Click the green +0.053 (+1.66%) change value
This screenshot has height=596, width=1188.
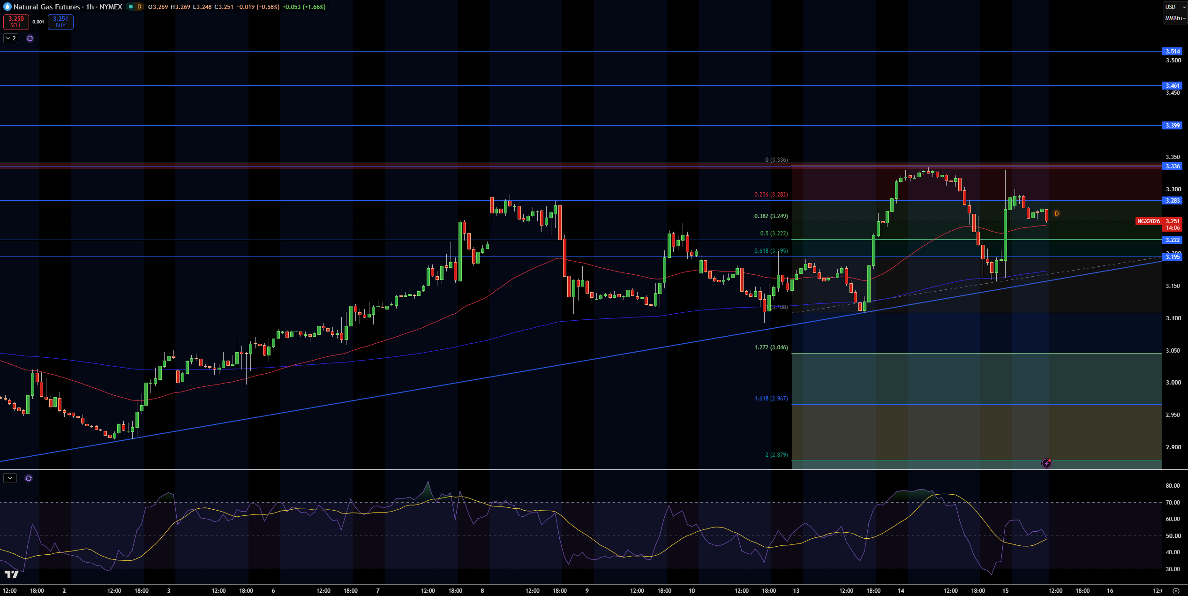pos(304,7)
